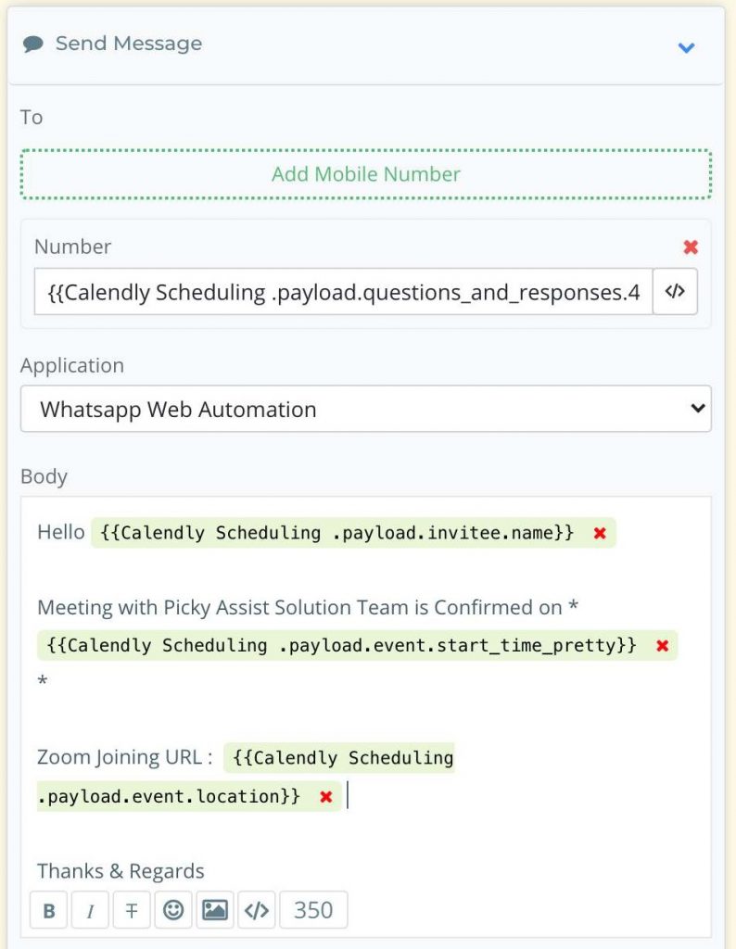Screen dimensions: 736x949
Task: Toggle bold formatting in Body
Action: point(50,910)
